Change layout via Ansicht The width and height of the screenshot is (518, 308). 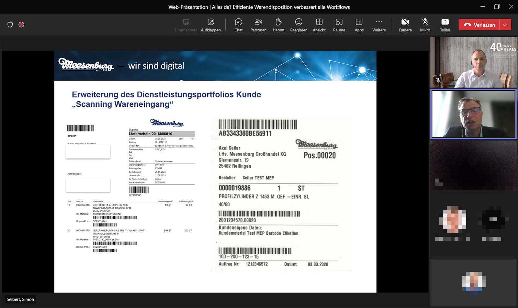tap(319, 25)
